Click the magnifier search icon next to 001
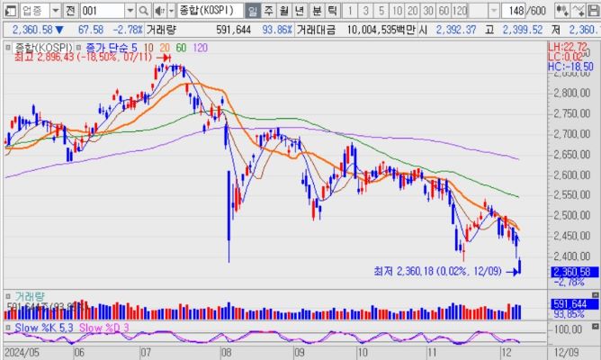Viewport: 601px width, 360px height. coord(143,11)
